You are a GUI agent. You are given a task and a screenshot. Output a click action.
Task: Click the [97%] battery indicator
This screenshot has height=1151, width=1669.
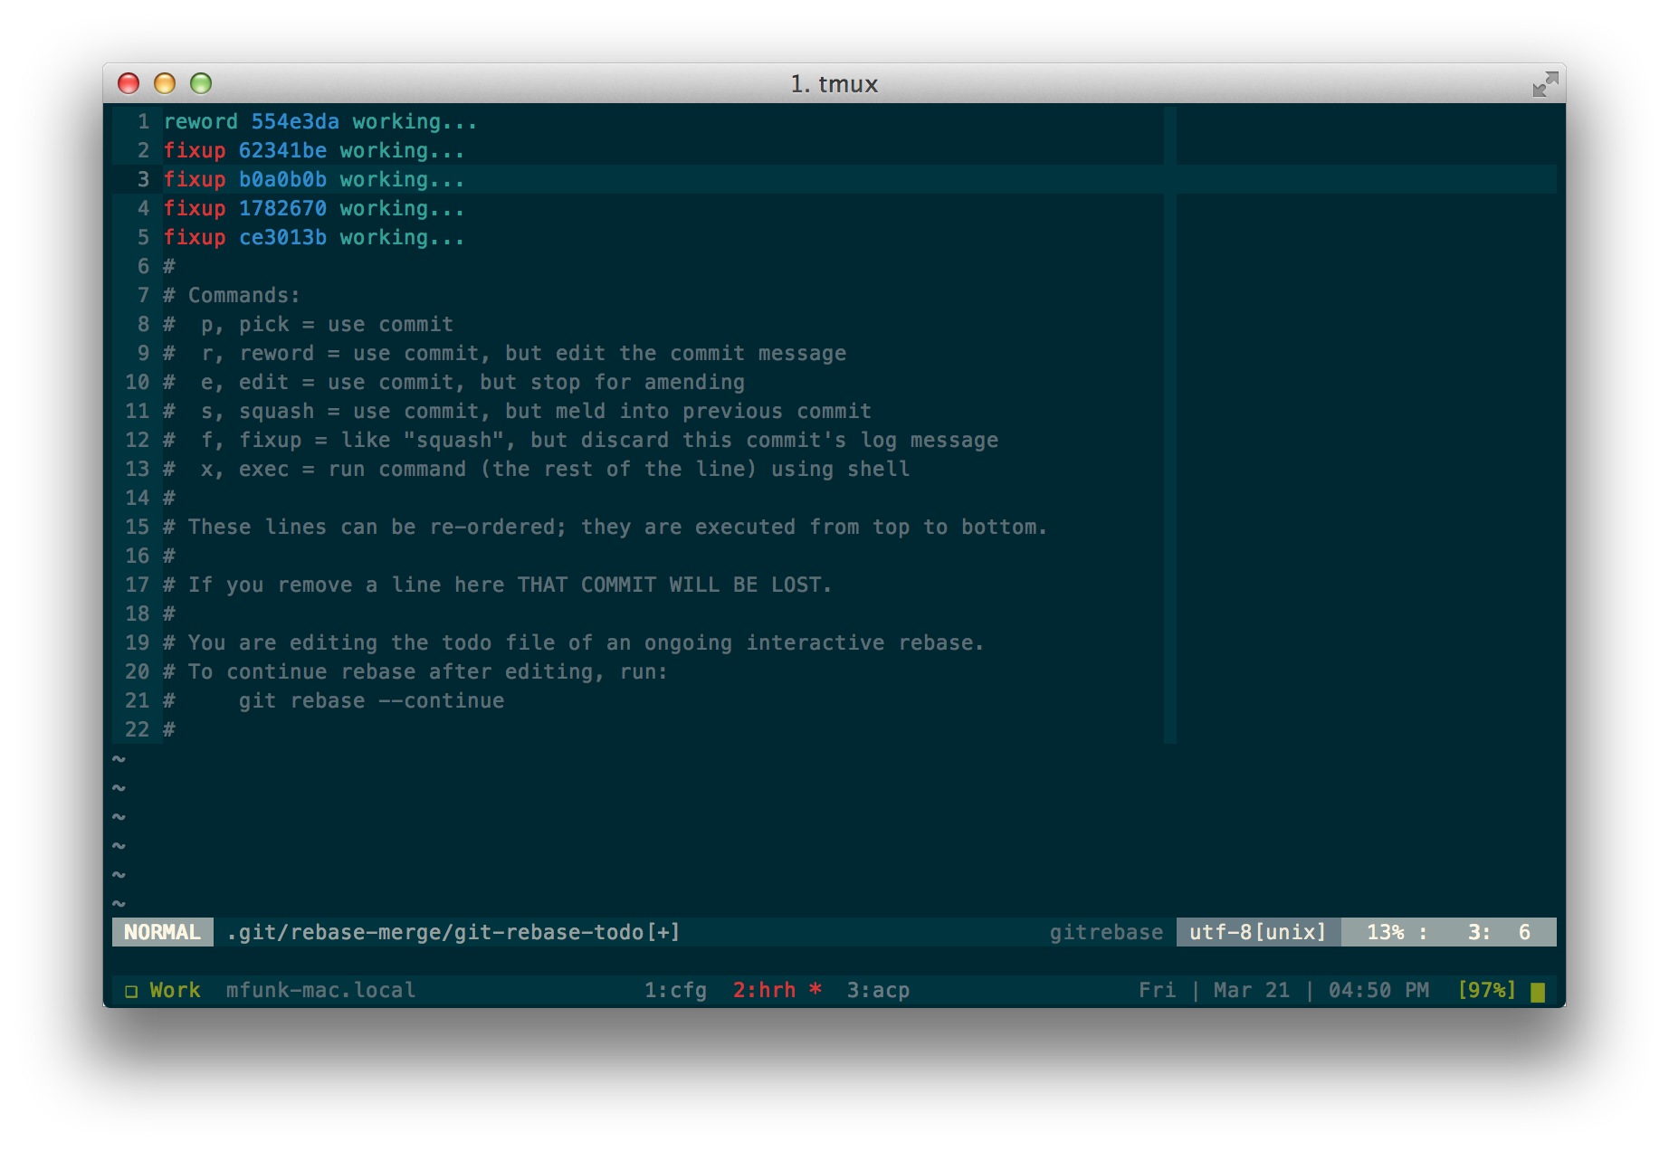1486,990
